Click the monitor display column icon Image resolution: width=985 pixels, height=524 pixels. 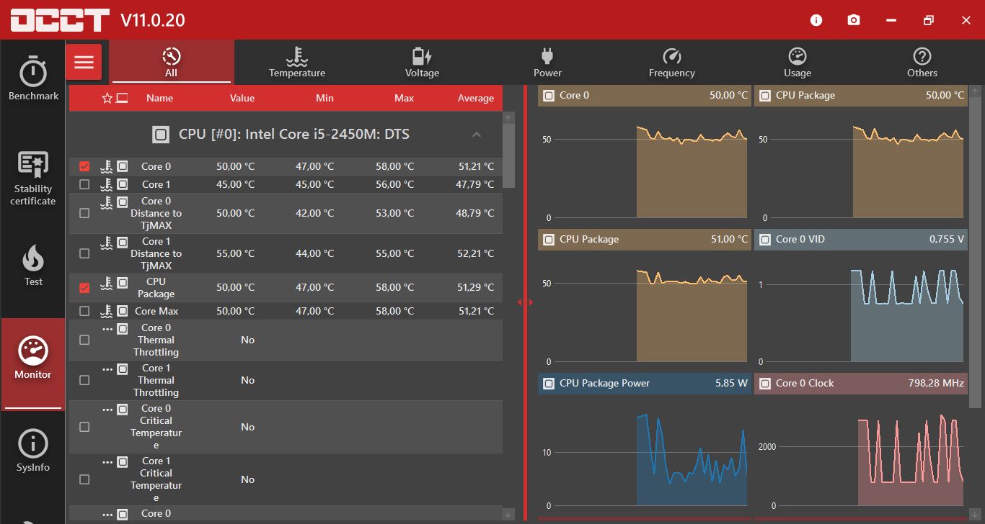[122, 98]
